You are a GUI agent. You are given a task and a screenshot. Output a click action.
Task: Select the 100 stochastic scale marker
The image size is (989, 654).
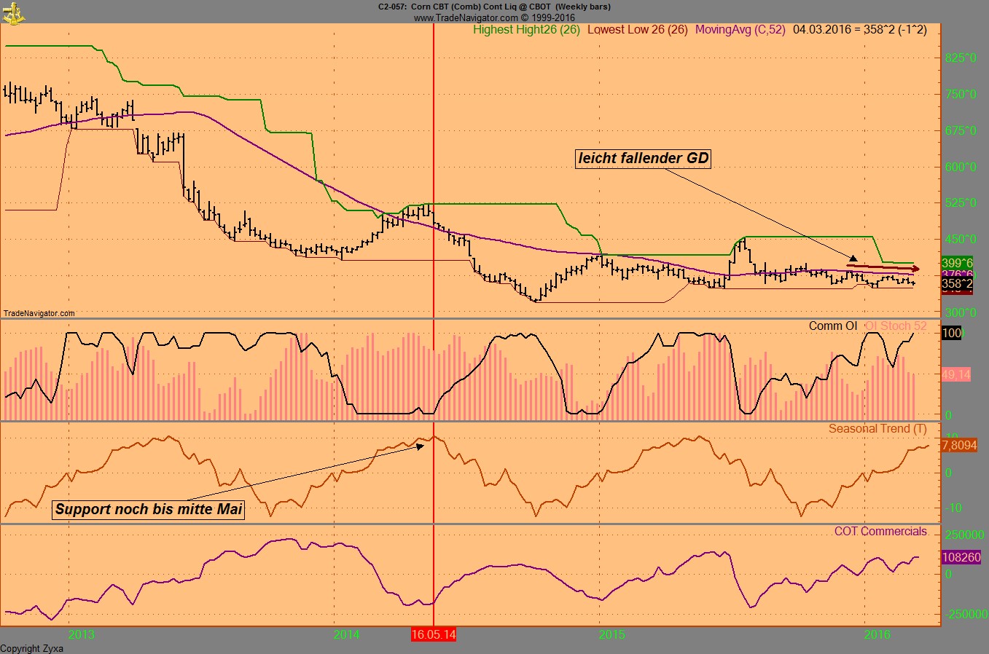[x=952, y=332]
